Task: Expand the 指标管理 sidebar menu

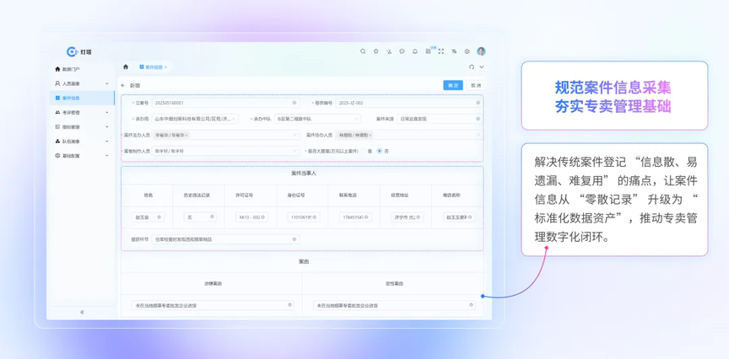Action: 82,126
